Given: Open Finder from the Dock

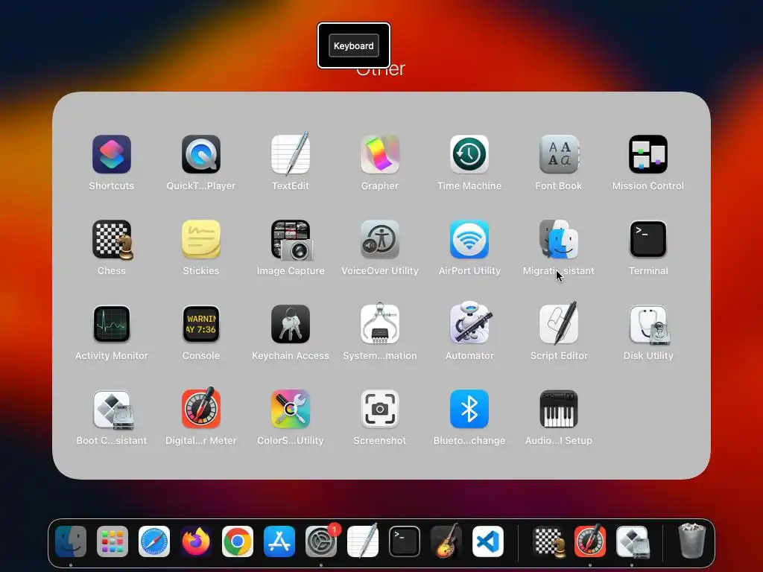Looking at the screenshot, I should click(x=71, y=541).
